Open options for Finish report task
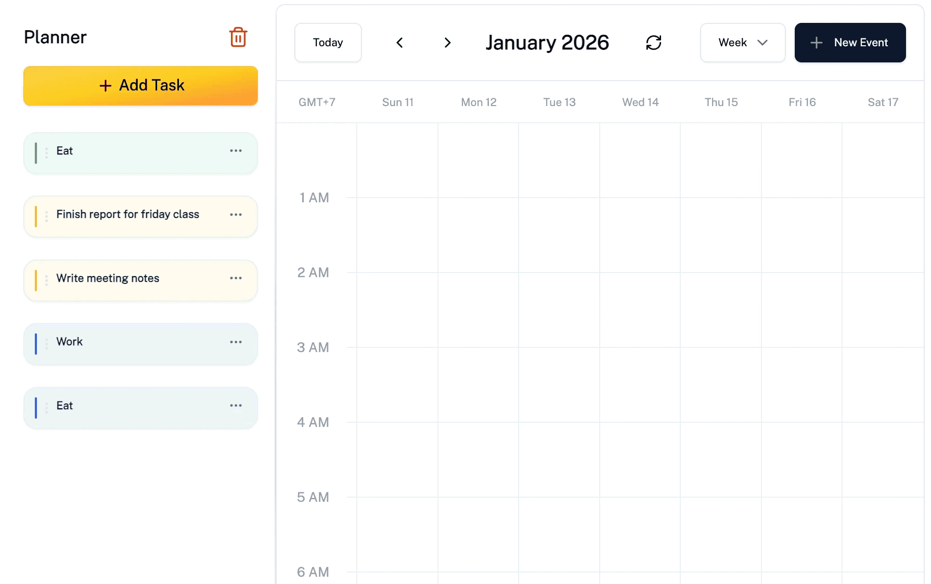The image size is (931, 584). [236, 214]
